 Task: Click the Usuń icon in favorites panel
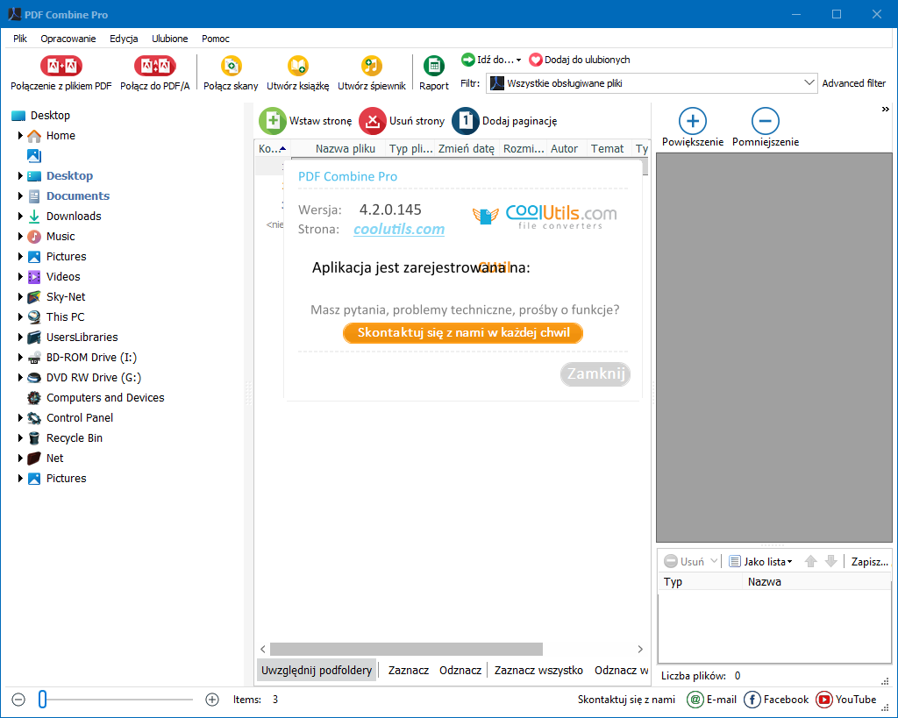670,561
